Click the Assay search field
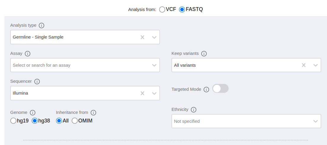327x145 pixels. (x=85, y=65)
